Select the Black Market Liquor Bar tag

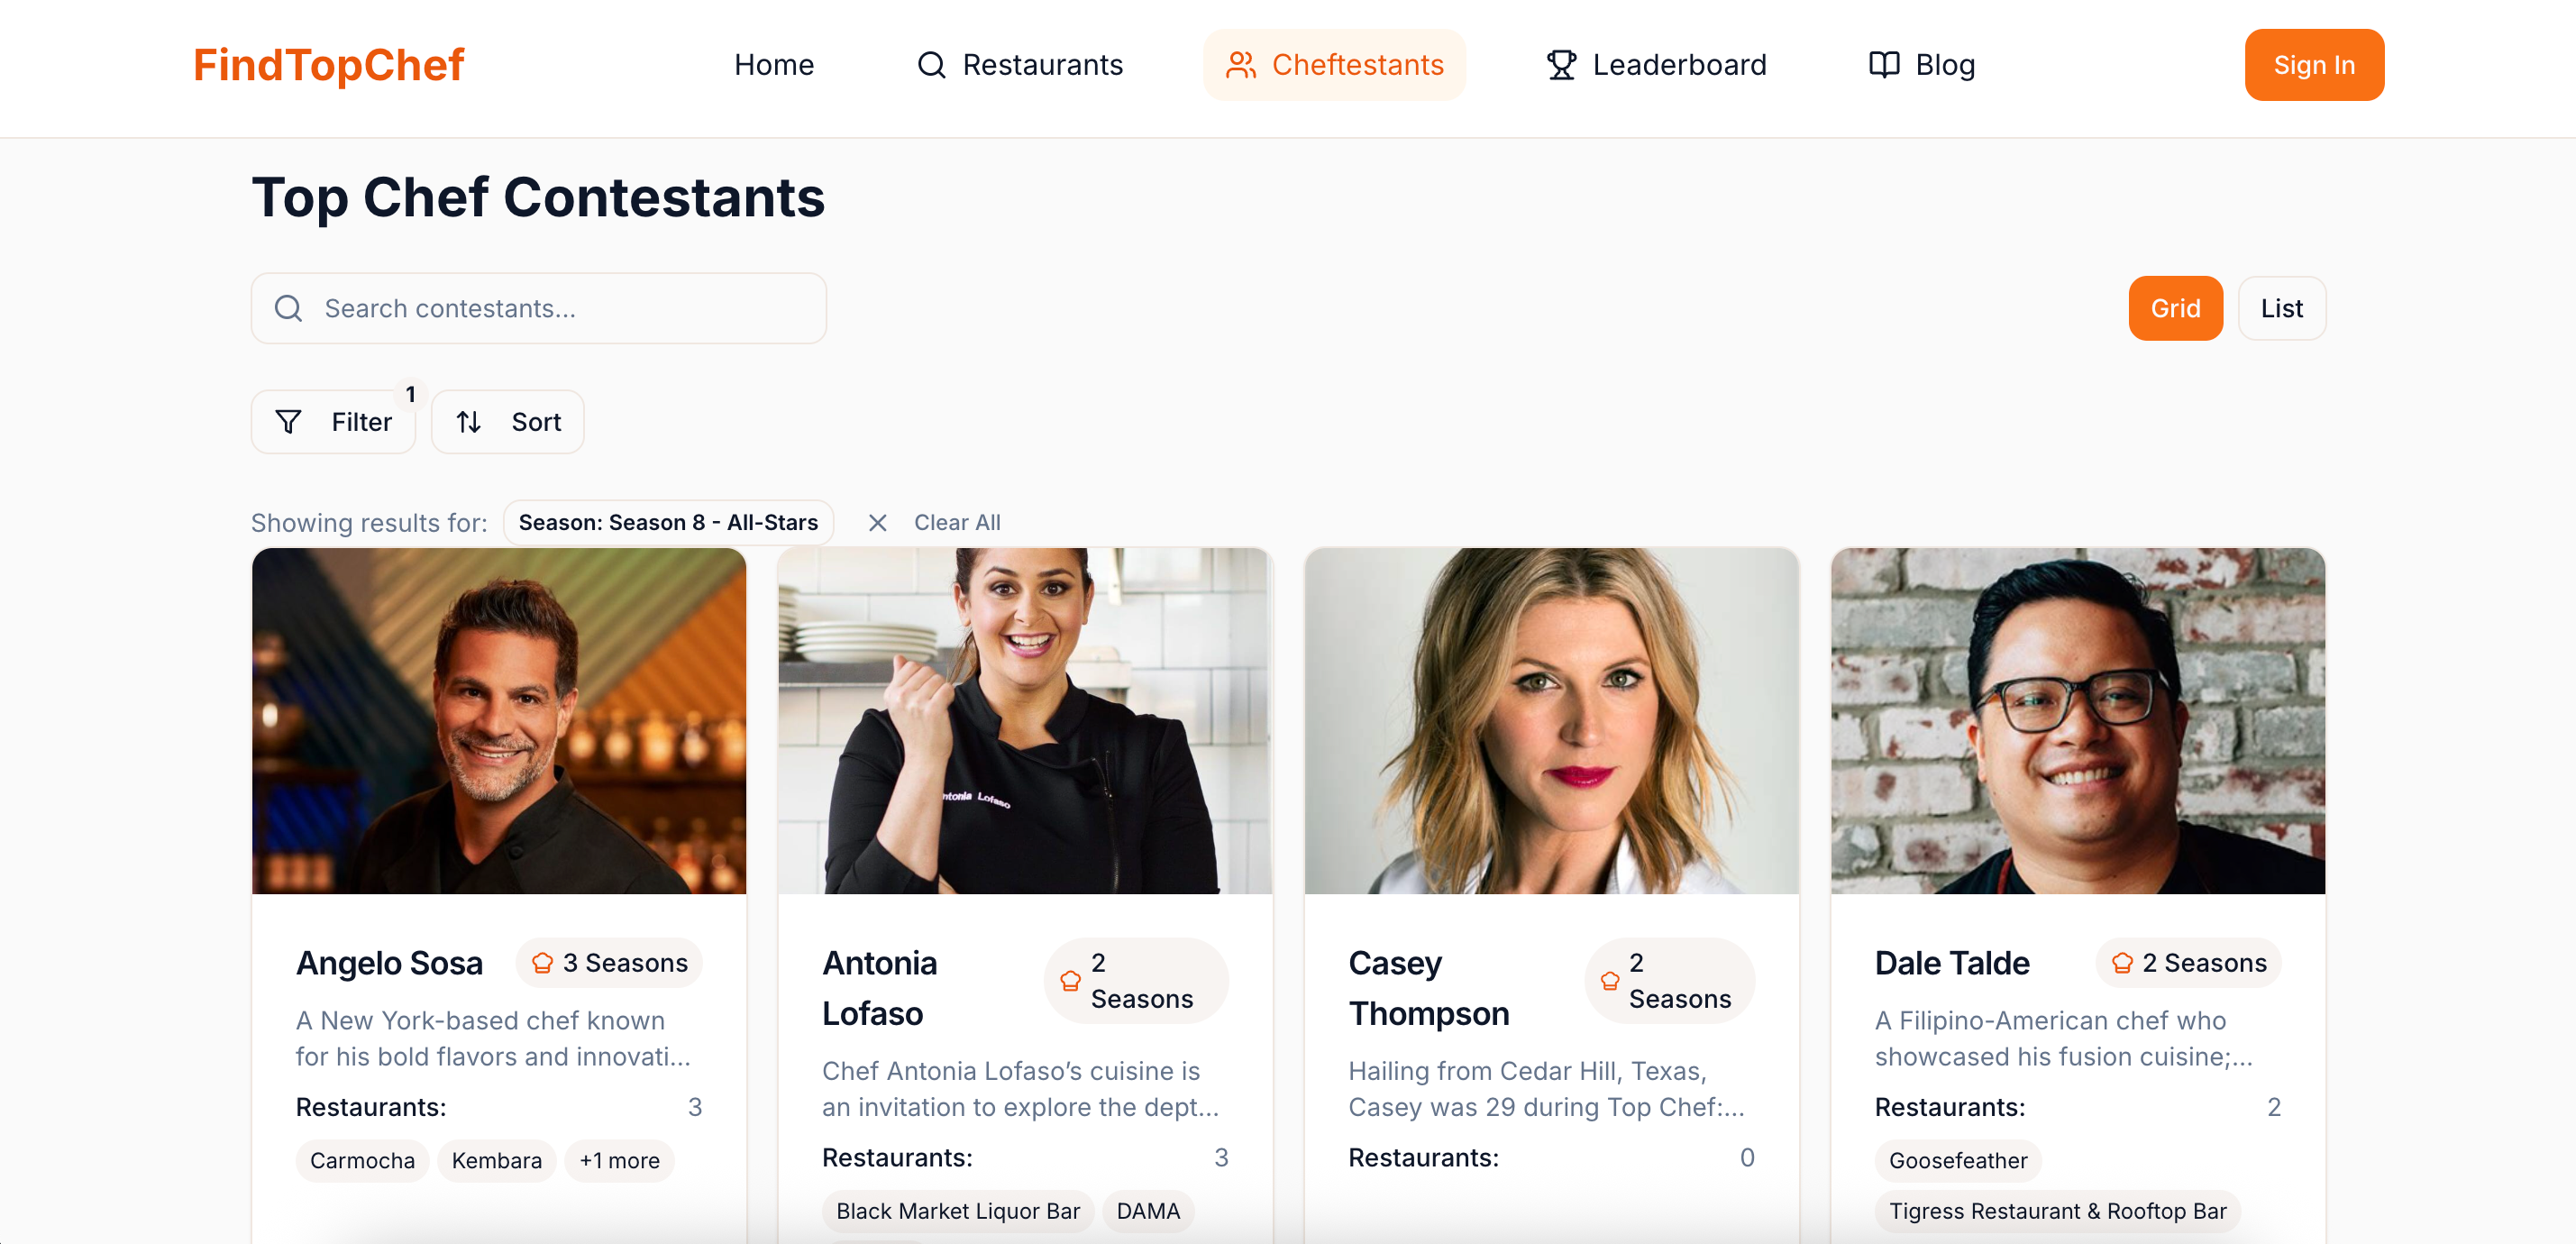tap(957, 1210)
